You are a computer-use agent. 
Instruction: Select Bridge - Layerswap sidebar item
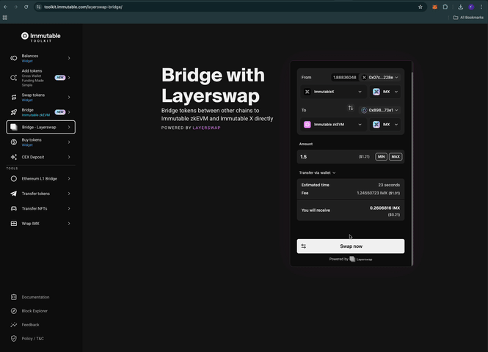click(41, 127)
